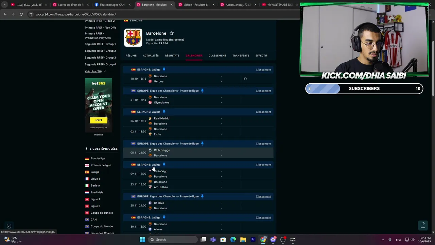Open File Explorer from the taskbar
Viewport: 435px width, 245px height.
click(243, 240)
